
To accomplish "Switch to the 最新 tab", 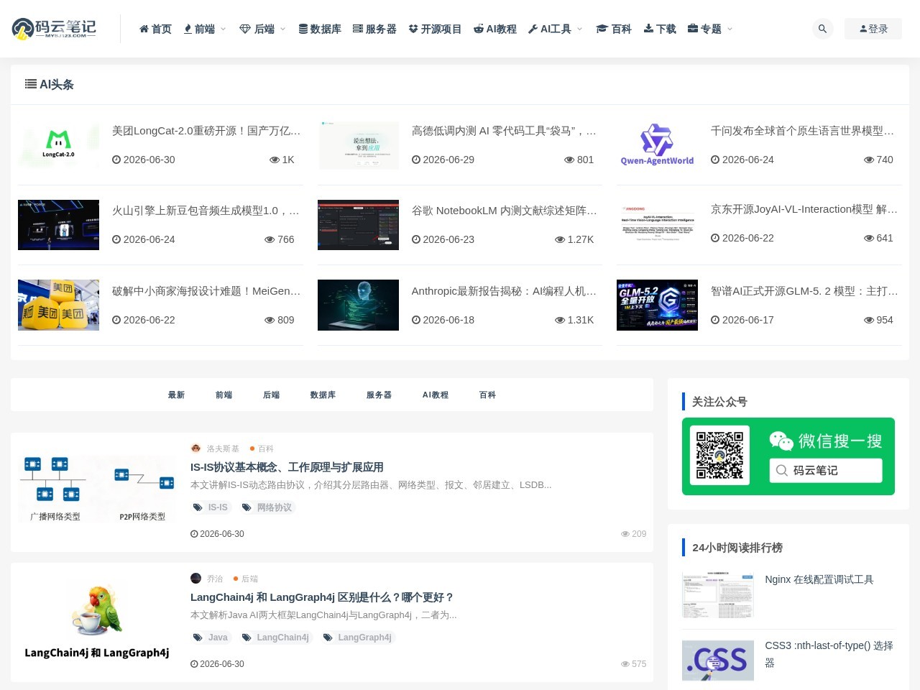I will click(x=176, y=395).
